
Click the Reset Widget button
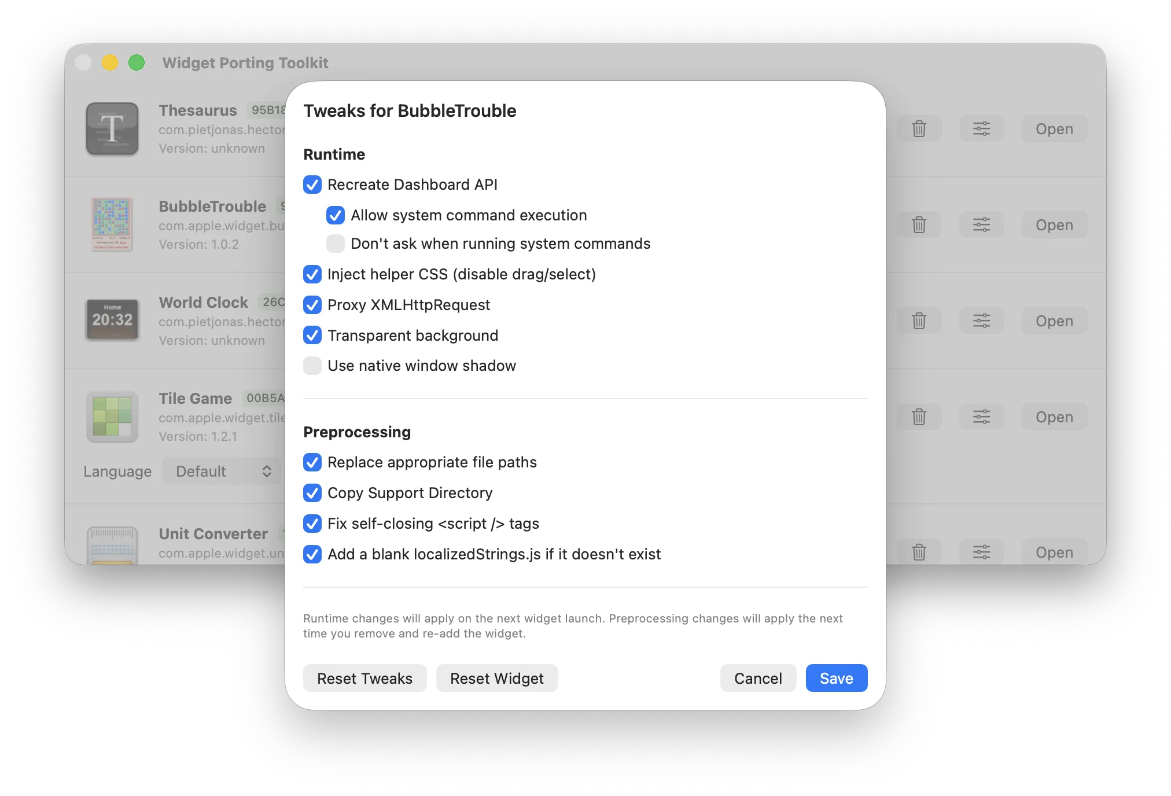pyautogui.click(x=497, y=678)
